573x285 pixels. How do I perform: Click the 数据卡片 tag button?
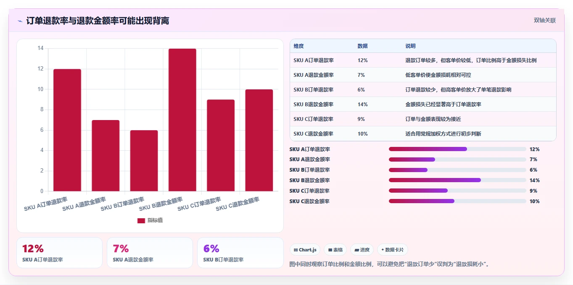pyautogui.click(x=392, y=250)
